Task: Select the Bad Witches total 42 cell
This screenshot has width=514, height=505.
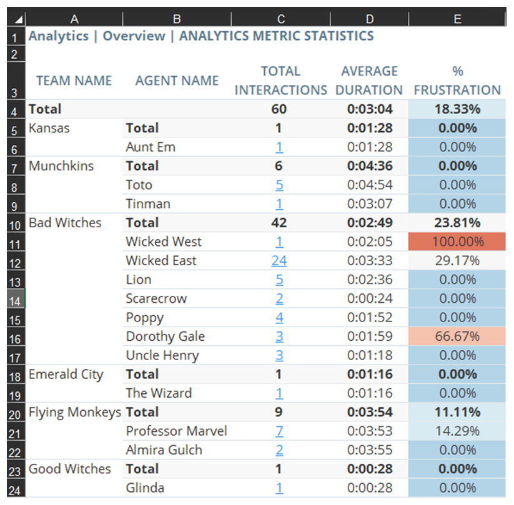Action: coord(281,223)
